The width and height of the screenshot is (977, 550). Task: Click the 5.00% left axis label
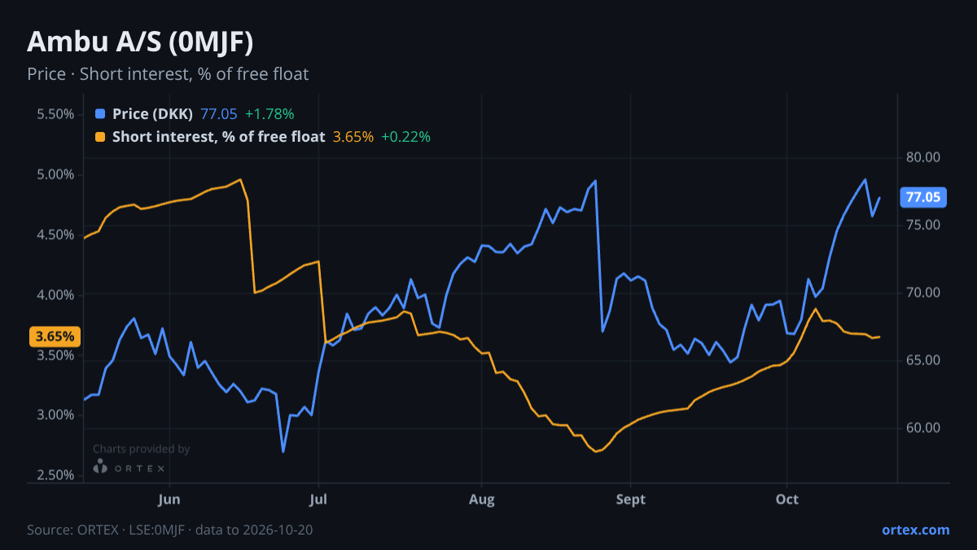pos(55,174)
